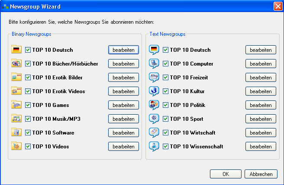Image resolution: width=284 pixels, height=185 pixels.
Task: Click the Software folder icon
Action: point(16,132)
